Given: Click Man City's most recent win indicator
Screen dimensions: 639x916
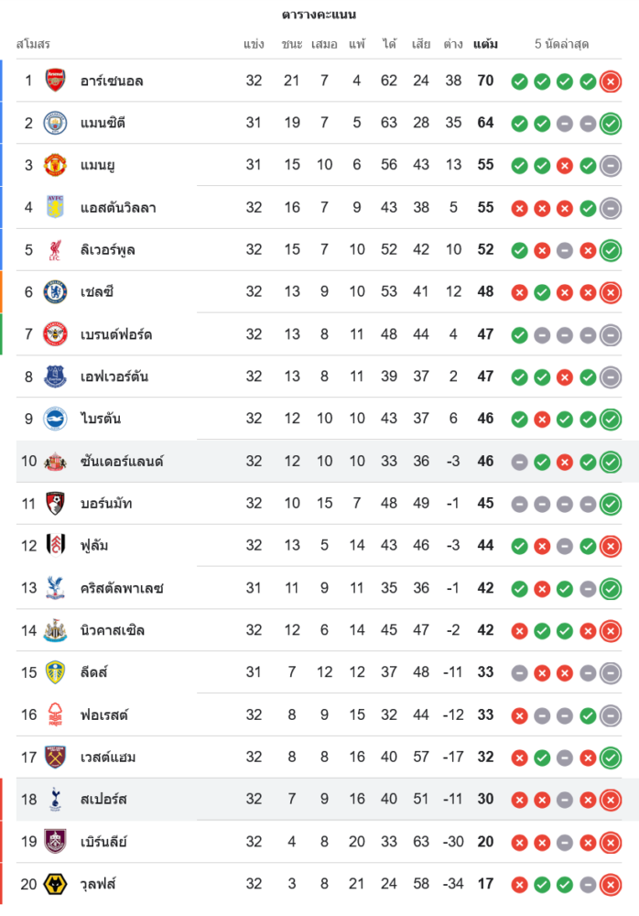Looking at the screenshot, I should (611, 124).
